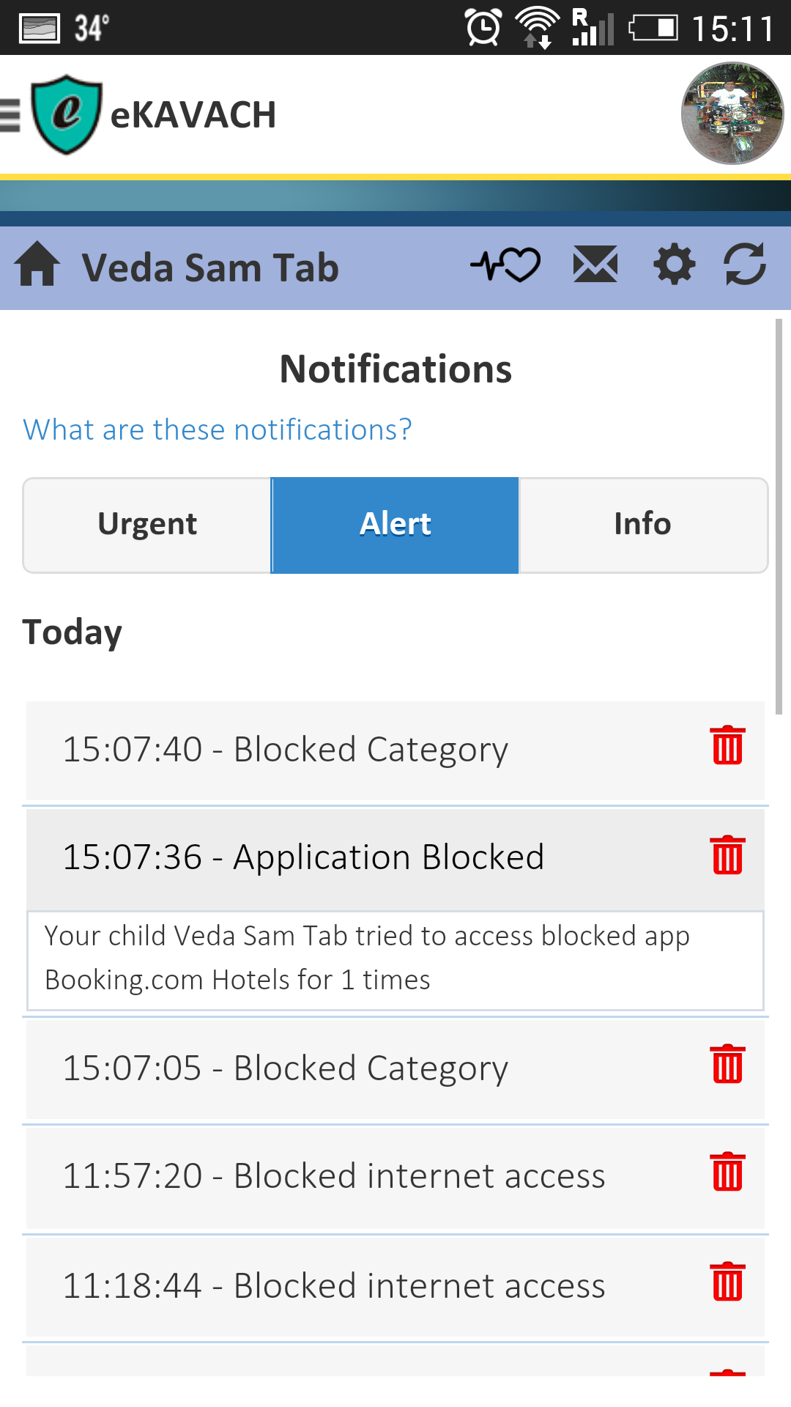Show the Info notifications tab
Viewport: 791px width, 1407px height.
click(x=643, y=525)
